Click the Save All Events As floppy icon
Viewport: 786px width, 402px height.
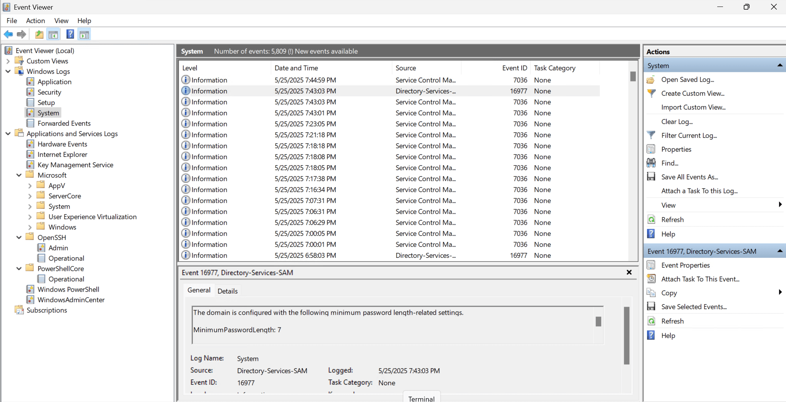pyautogui.click(x=651, y=177)
